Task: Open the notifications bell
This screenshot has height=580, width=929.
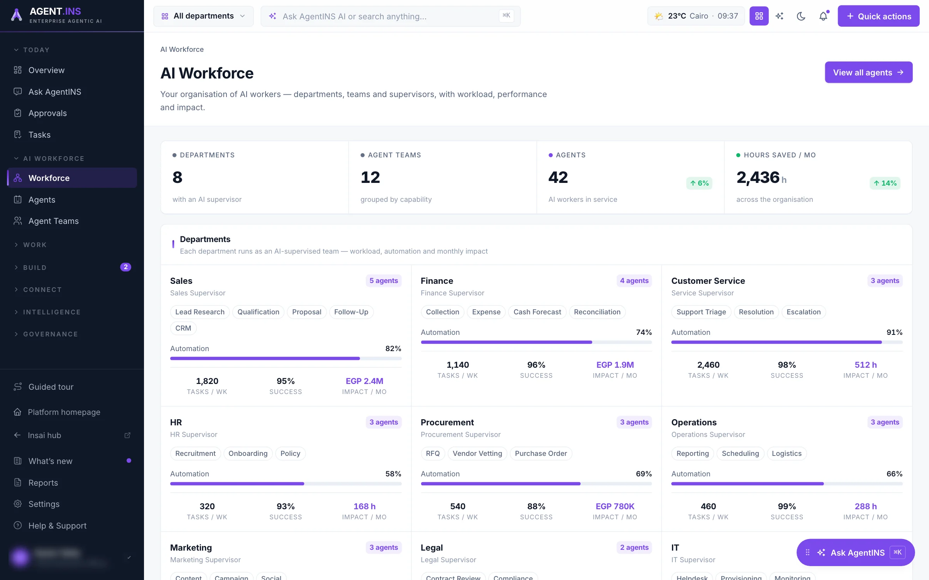Action: [823, 16]
